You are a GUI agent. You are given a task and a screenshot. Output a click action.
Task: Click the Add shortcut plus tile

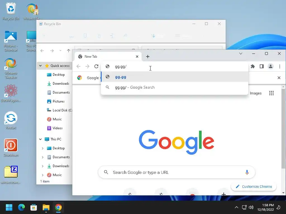coord(224,194)
